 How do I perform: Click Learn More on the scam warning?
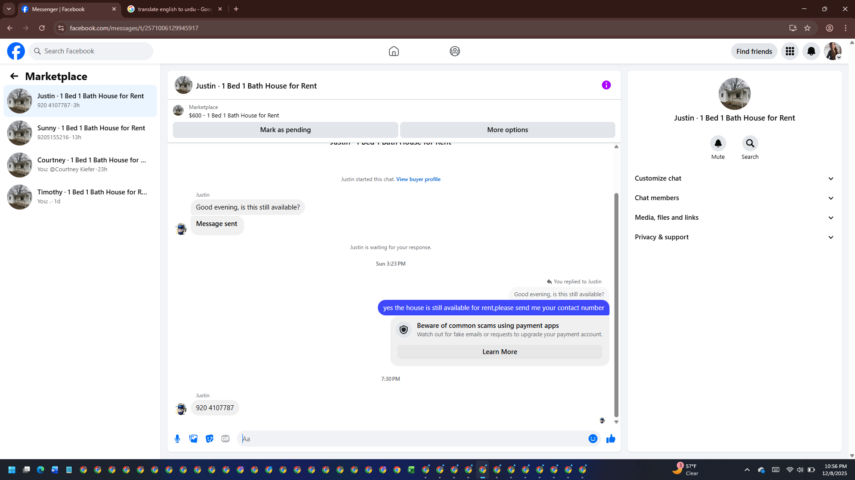[499, 352]
